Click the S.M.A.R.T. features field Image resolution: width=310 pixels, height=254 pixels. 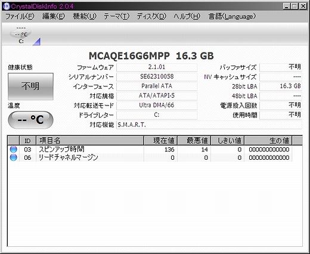[x=209, y=125]
